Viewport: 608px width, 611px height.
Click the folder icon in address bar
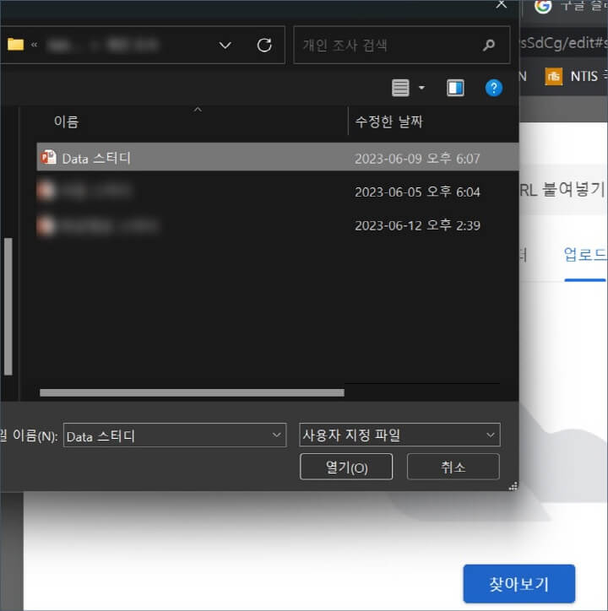click(x=15, y=45)
